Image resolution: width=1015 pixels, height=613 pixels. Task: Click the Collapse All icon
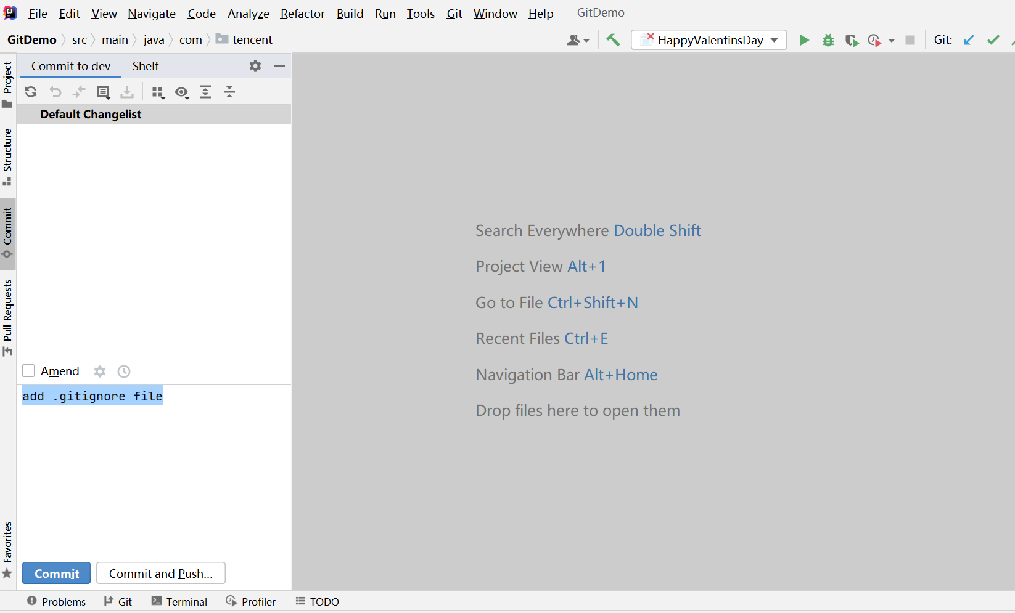point(229,92)
